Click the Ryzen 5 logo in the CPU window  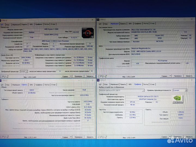click(x=88, y=33)
